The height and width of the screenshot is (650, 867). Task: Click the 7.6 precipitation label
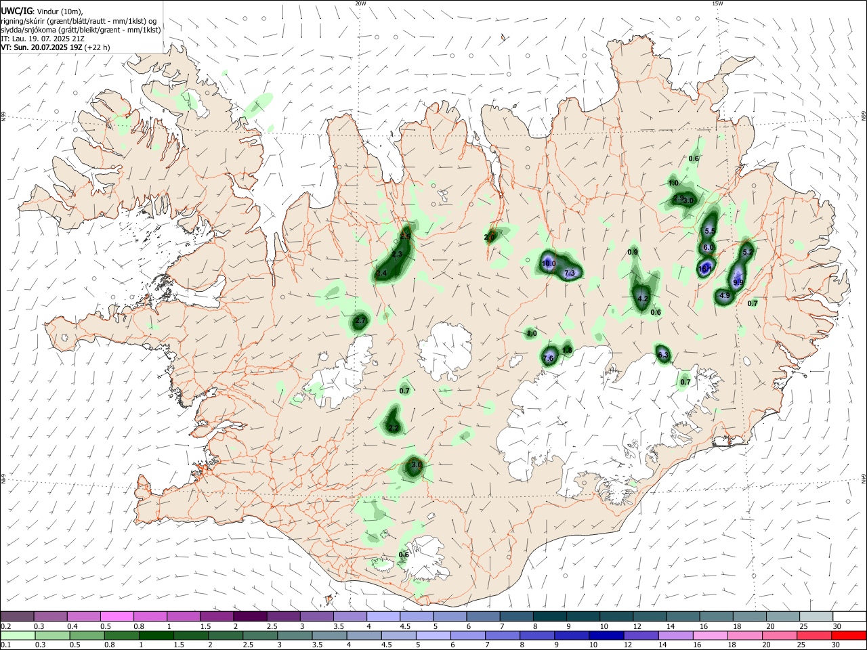click(548, 357)
